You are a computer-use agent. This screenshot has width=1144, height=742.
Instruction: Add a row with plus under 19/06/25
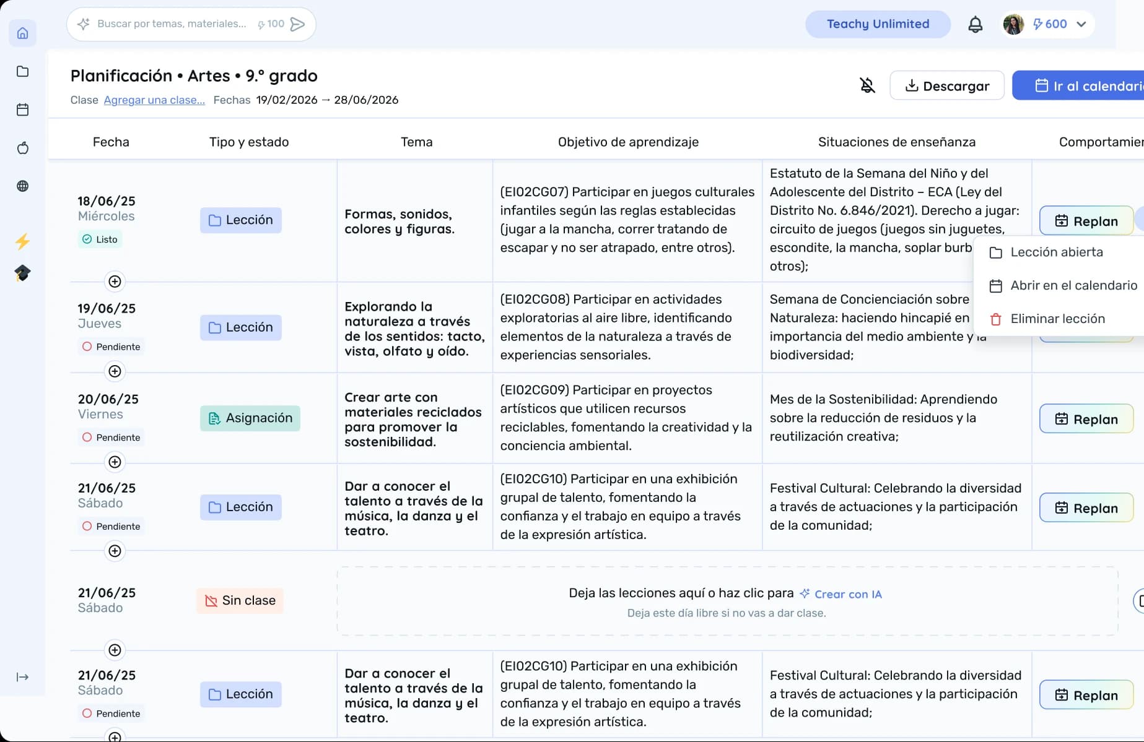[115, 371]
